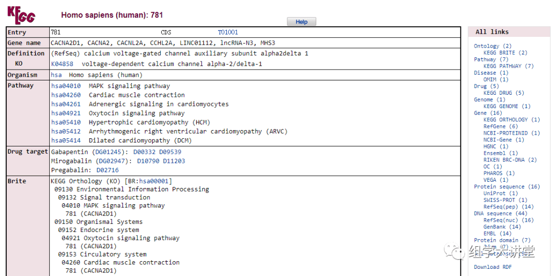Open drug entry D00332
The image size is (553, 276).
(x=144, y=152)
